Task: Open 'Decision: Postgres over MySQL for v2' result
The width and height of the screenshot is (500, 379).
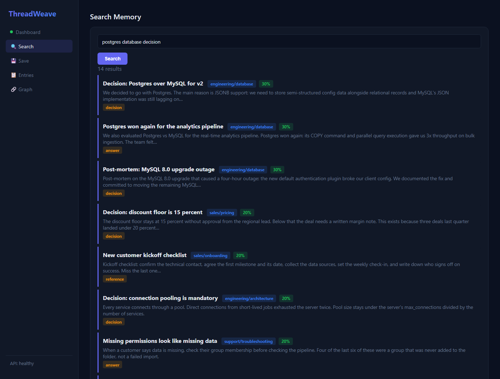Action: point(153,84)
